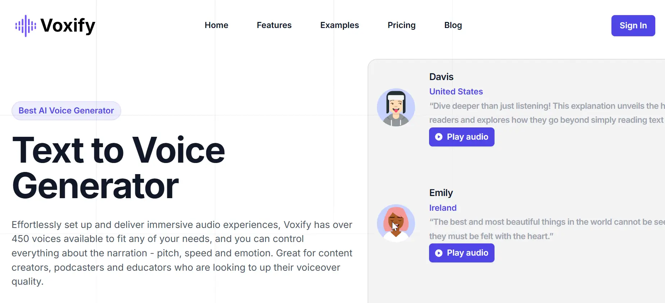
Task: Open the Pricing page
Action: point(401,25)
